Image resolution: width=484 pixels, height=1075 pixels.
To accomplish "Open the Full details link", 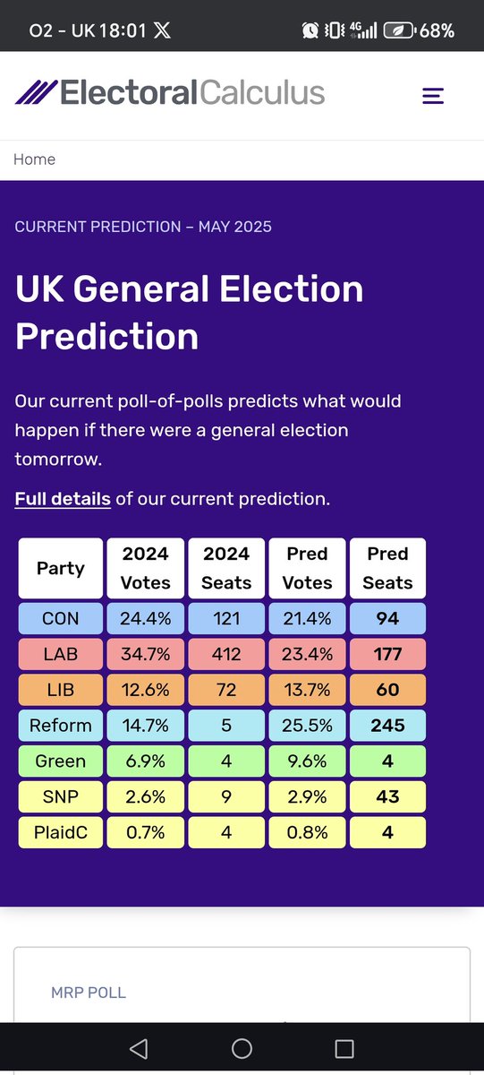I will click(63, 499).
